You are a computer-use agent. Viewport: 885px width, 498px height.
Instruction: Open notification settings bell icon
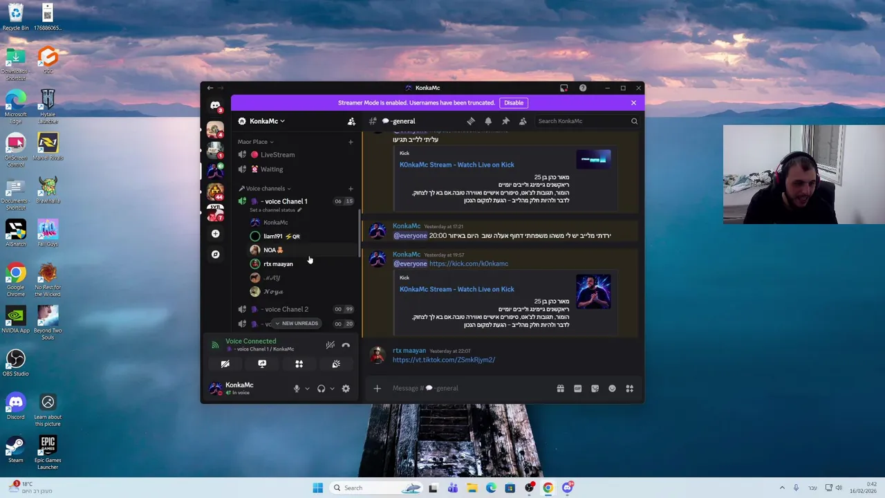click(488, 121)
